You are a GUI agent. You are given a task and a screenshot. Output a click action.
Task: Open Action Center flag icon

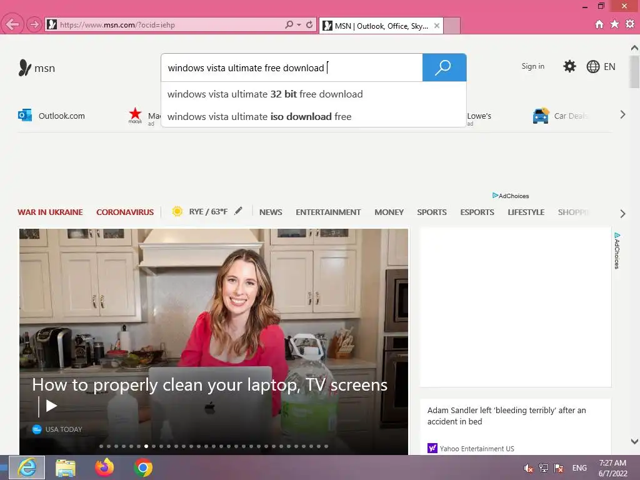(x=559, y=467)
